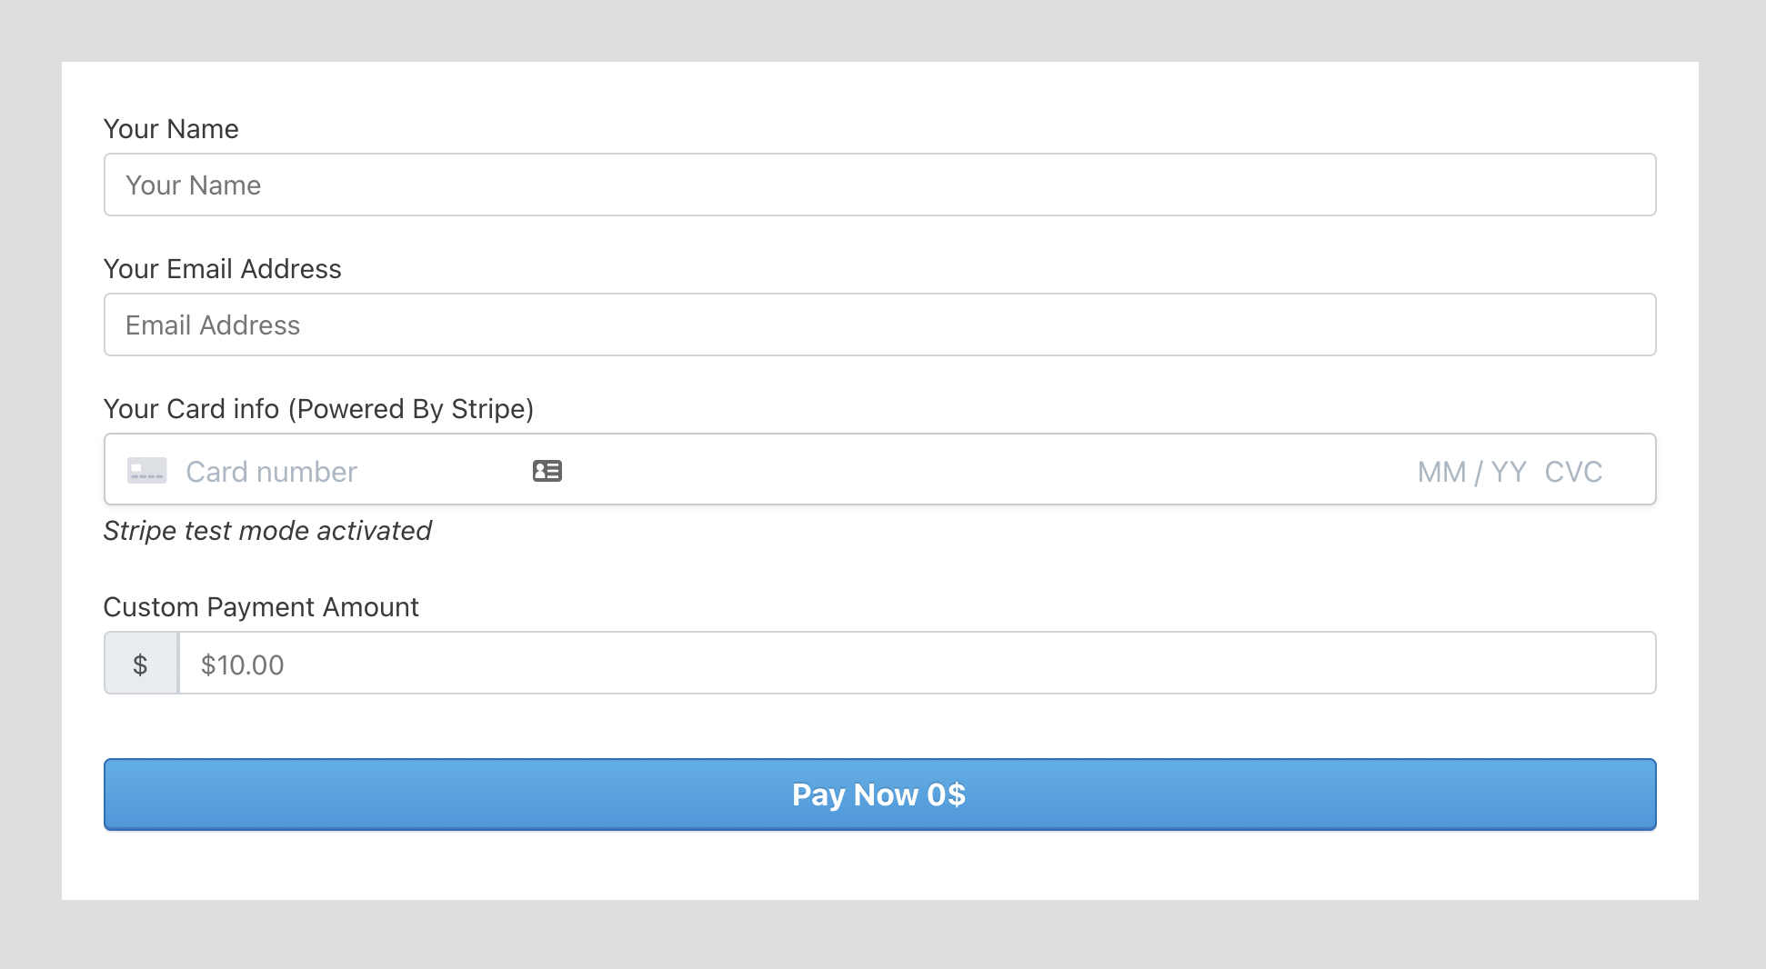The image size is (1766, 969).
Task: Click the ID card icon beside card number
Action: point(547,471)
